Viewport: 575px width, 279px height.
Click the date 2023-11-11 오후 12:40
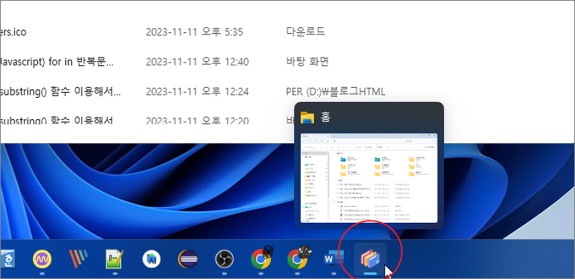[197, 62]
